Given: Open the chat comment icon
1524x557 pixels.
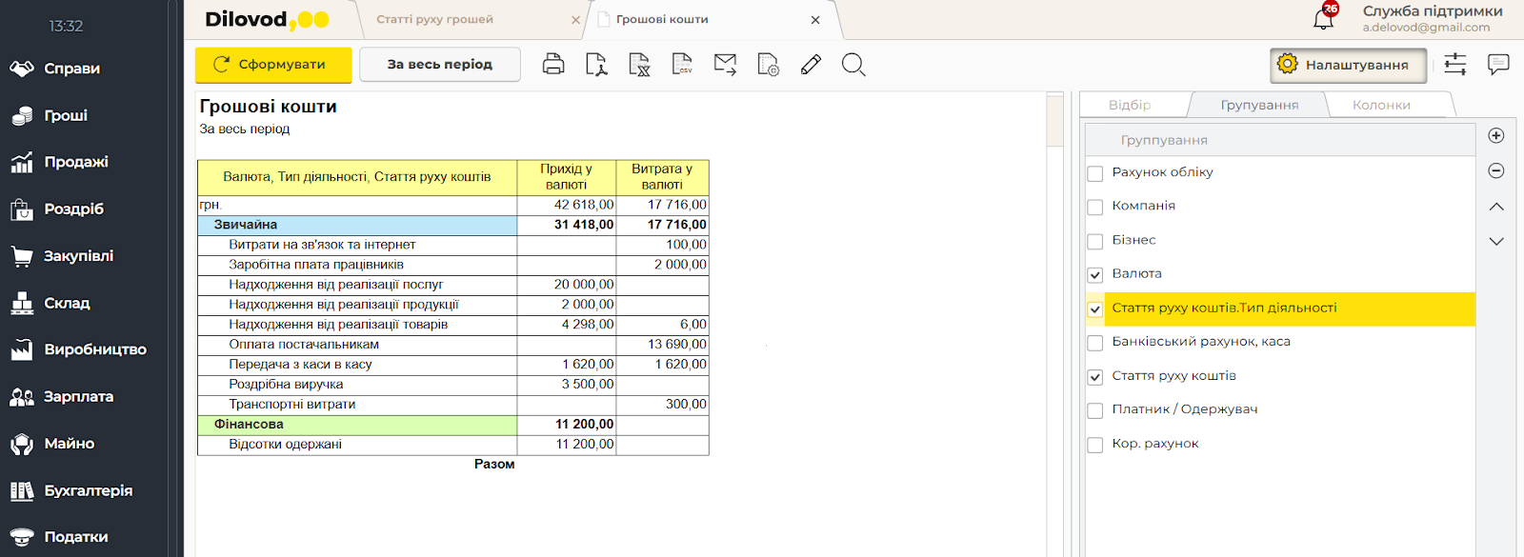Looking at the screenshot, I should click(1498, 65).
